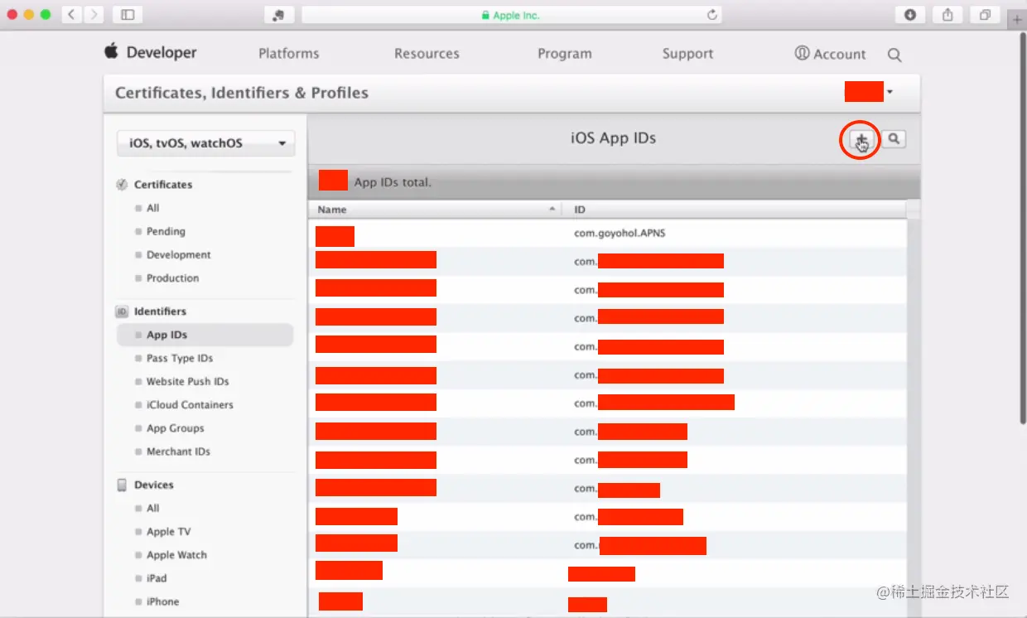This screenshot has width=1027, height=618.
Task: Open Pending certificates
Action: coord(166,231)
